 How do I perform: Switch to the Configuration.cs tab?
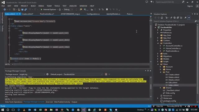93,14
